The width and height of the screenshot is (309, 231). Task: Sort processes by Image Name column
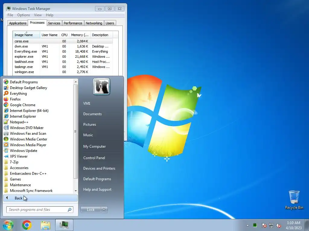pos(27,35)
